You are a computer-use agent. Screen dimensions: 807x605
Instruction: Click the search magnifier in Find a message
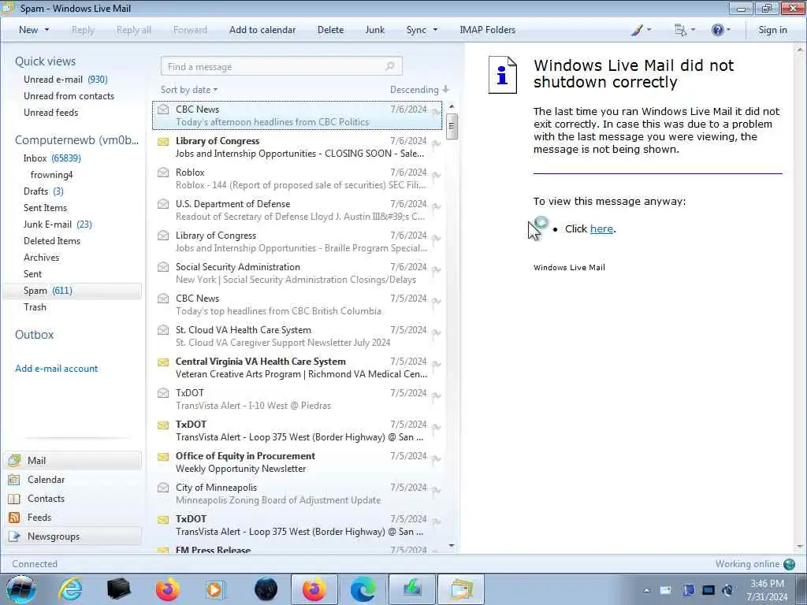[x=390, y=66]
